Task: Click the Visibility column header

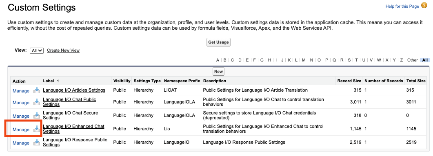Action: coord(122,81)
